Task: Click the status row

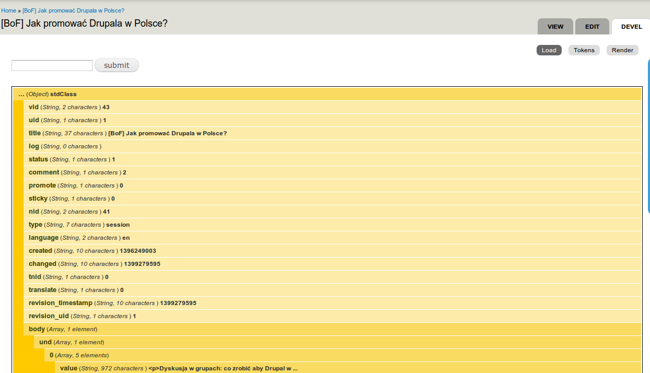Action: (x=332, y=159)
